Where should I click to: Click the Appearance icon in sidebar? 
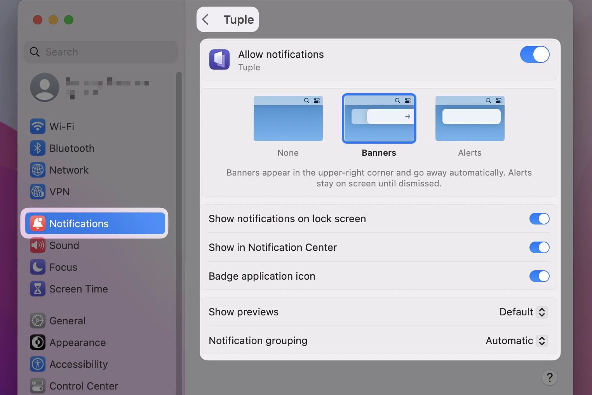pos(38,342)
